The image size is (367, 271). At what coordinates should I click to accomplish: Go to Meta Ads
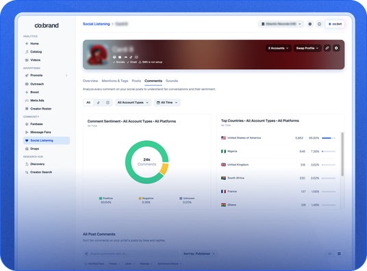pos(37,101)
